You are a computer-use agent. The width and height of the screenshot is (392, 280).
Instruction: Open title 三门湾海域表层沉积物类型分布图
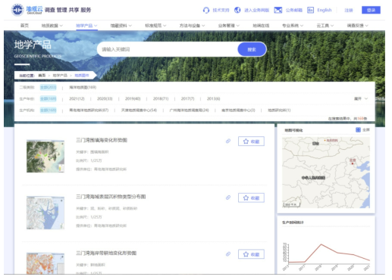click(x=111, y=197)
